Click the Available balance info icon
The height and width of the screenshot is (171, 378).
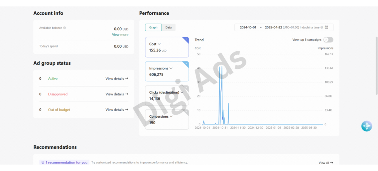pos(64,28)
